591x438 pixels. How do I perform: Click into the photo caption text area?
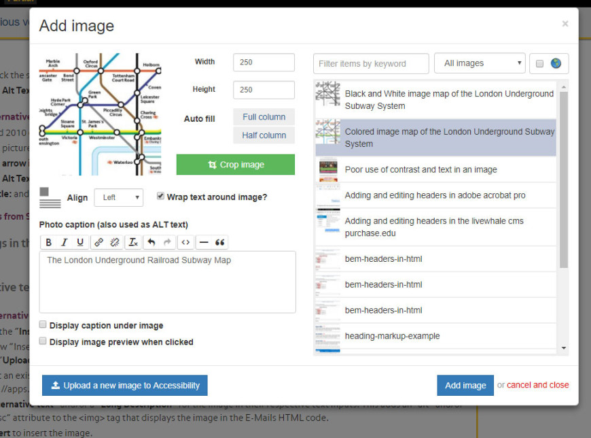(167, 282)
